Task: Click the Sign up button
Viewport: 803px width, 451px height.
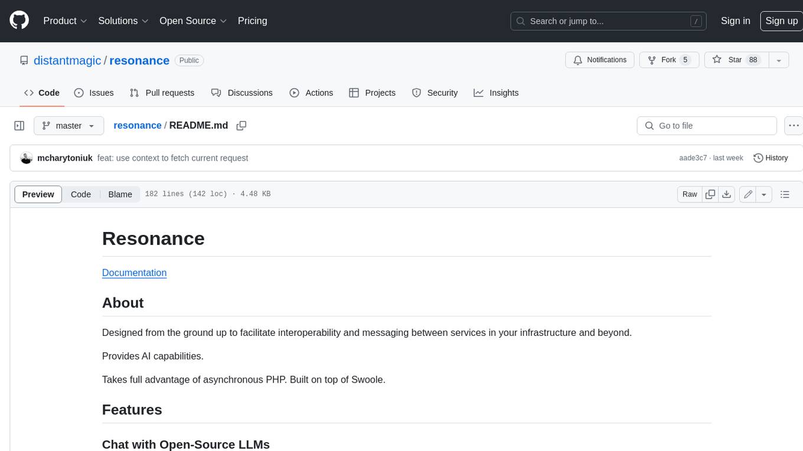Action: click(x=781, y=21)
